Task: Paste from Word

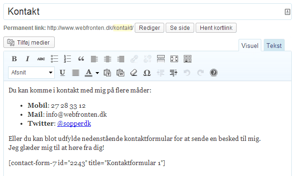Action: [120, 73]
